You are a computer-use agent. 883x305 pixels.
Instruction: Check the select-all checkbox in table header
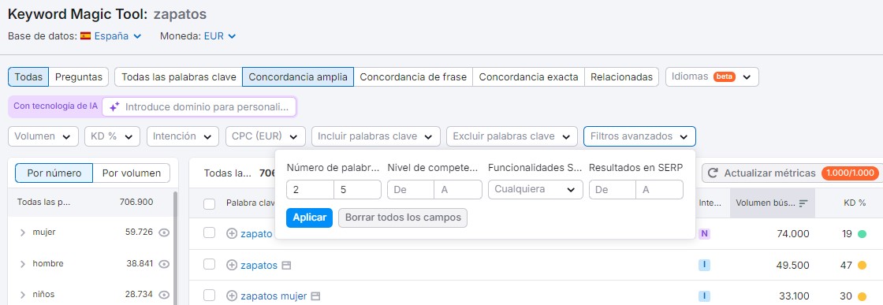[x=210, y=203]
